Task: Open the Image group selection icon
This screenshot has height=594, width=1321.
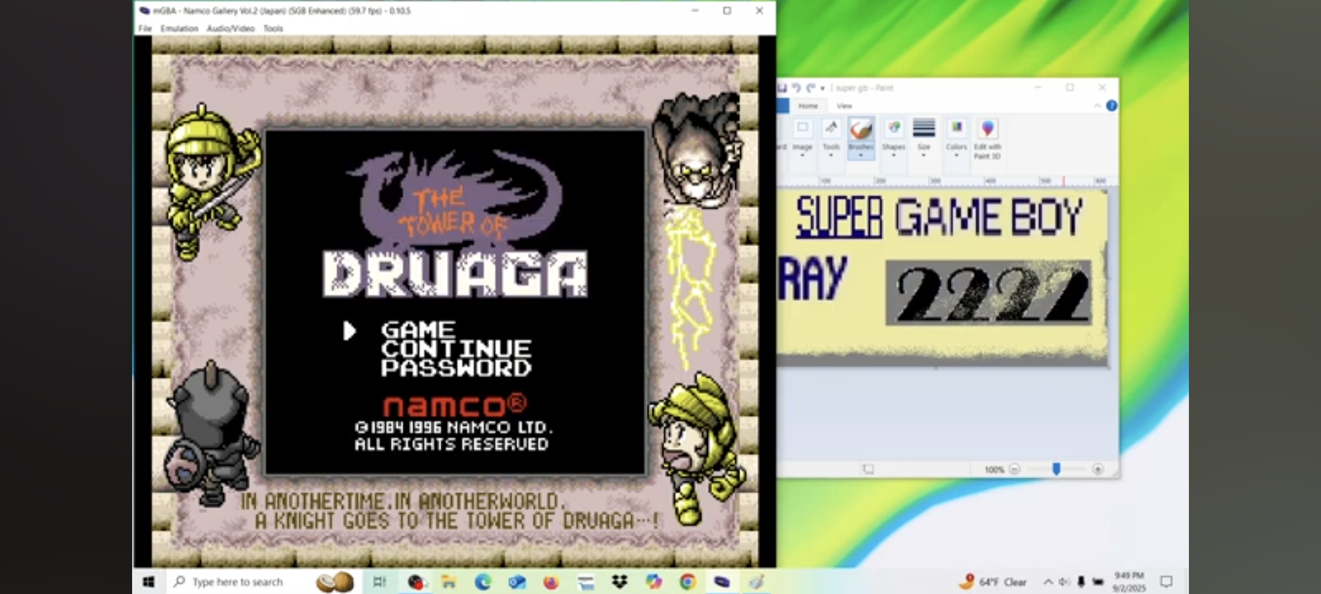Action: [x=802, y=129]
